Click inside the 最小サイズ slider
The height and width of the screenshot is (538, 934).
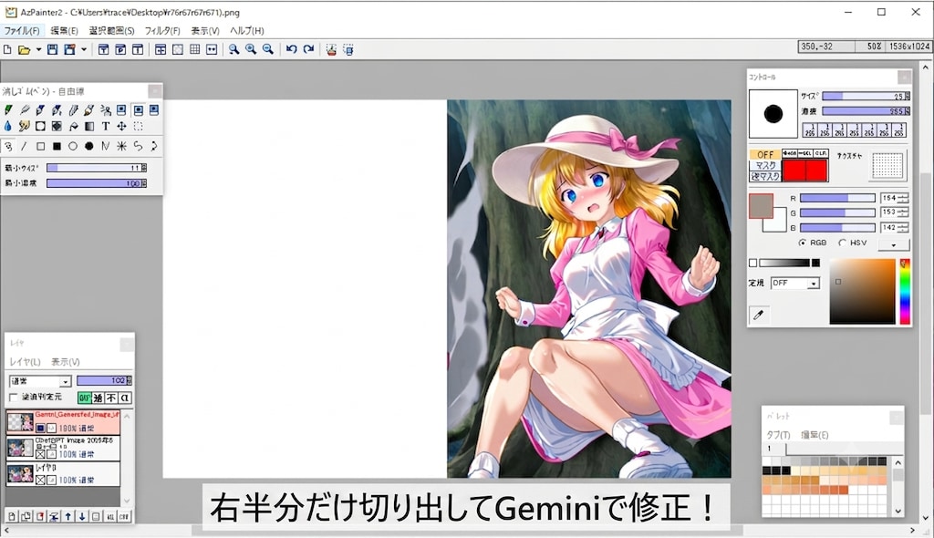click(x=97, y=168)
